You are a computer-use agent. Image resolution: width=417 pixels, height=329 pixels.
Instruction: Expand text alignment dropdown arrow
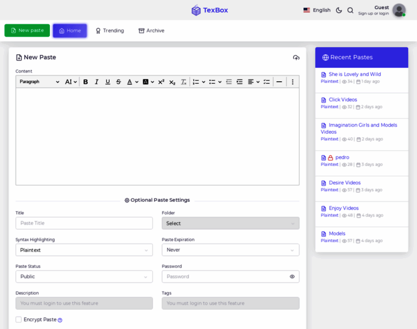258,82
